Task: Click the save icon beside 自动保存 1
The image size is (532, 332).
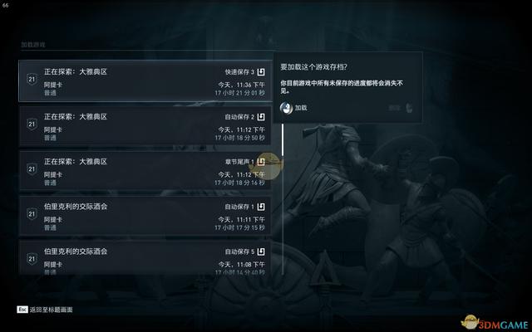Action: 261,207
